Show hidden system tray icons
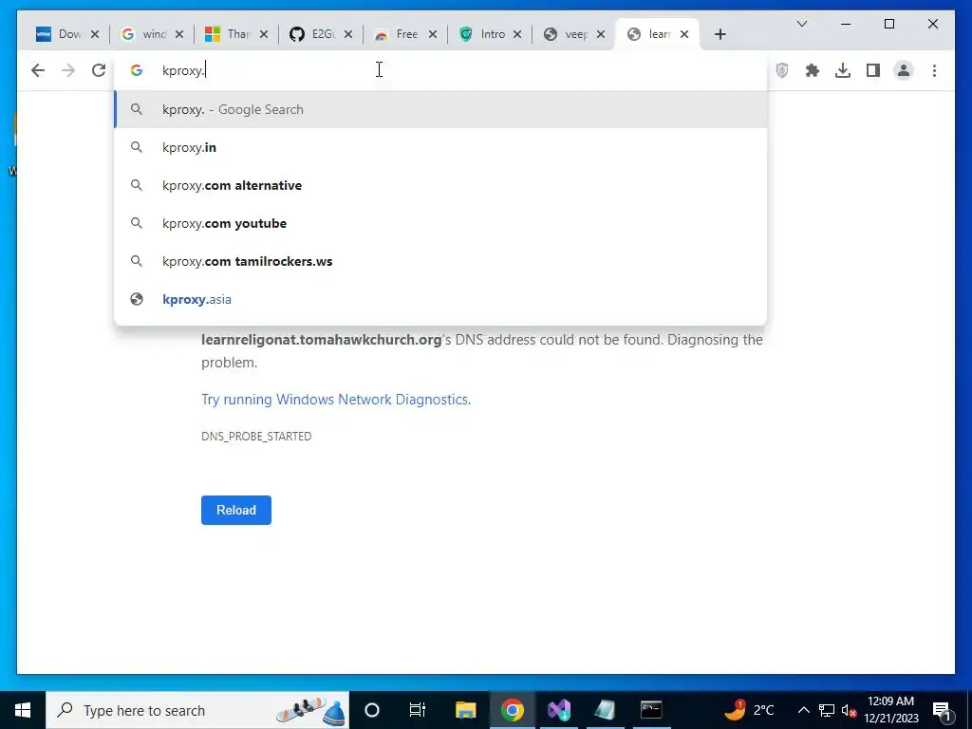The width and height of the screenshot is (972, 729). [803, 710]
